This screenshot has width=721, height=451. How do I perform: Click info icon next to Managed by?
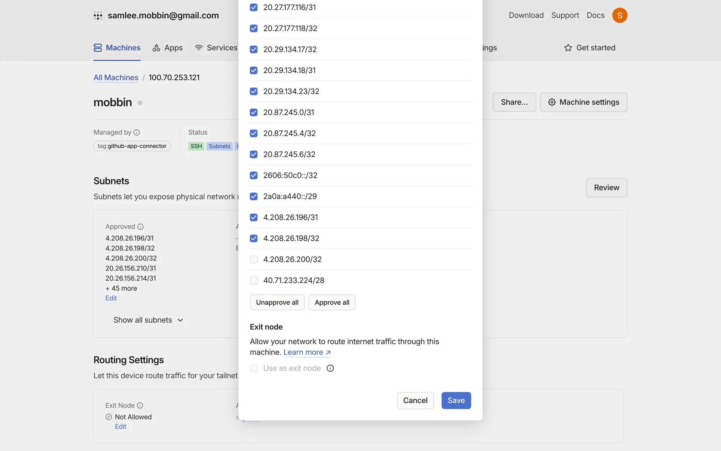[x=137, y=132]
